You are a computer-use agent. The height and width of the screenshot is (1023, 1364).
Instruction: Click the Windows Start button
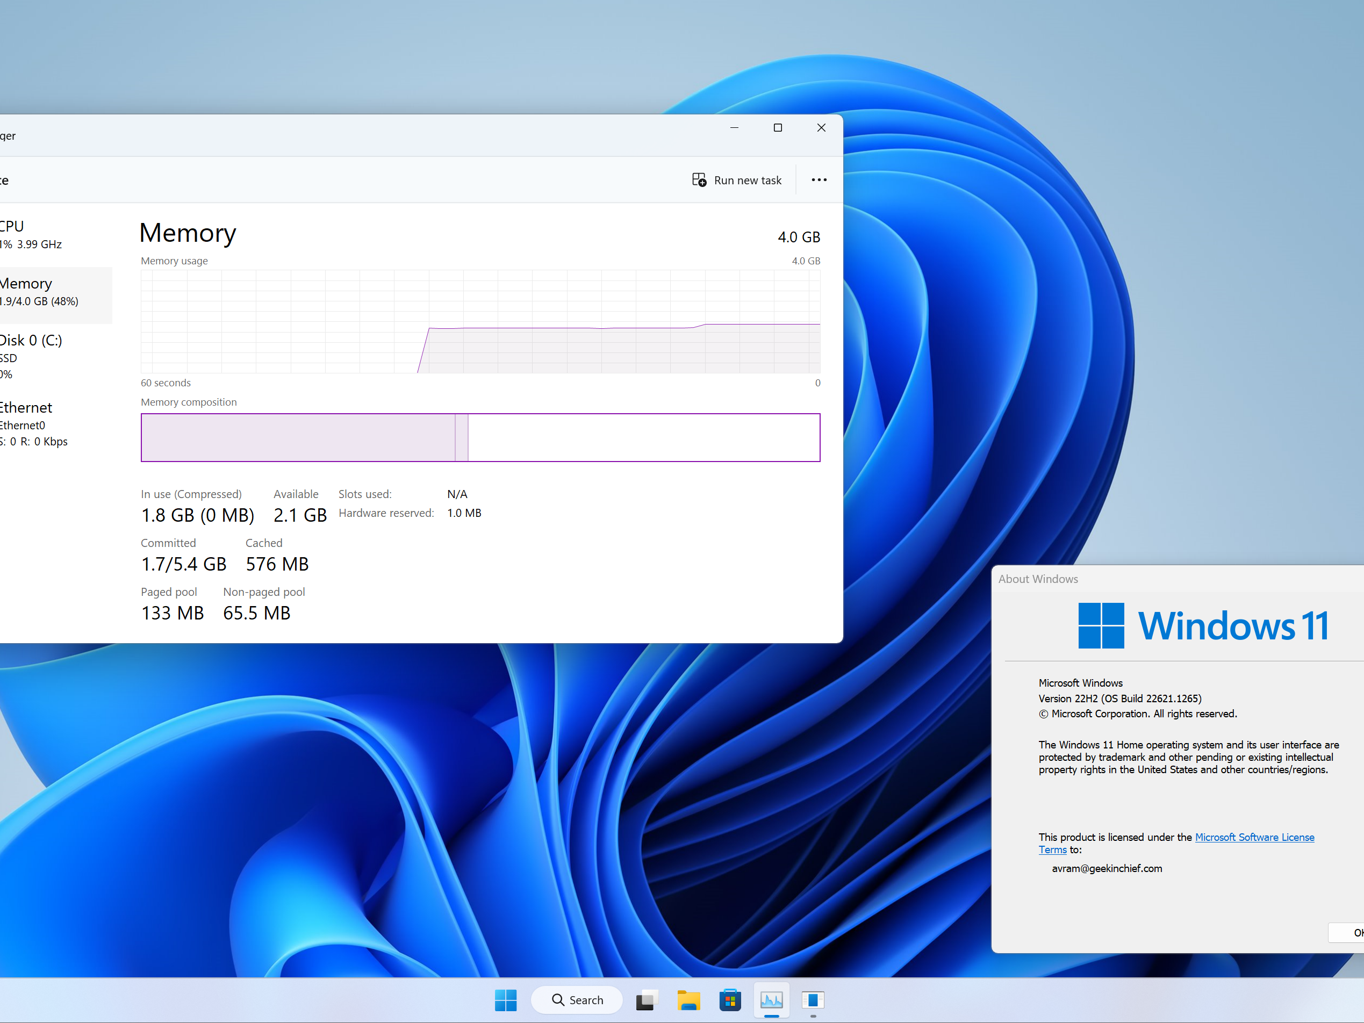[x=505, y=999]
